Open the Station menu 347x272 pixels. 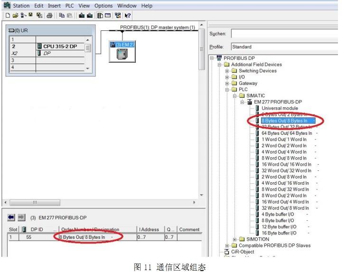[21, 6]
